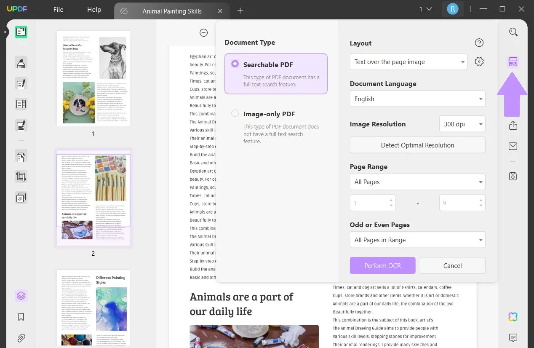
Task: Close the Animal Painting Skills tab
Action: point(220,11)
